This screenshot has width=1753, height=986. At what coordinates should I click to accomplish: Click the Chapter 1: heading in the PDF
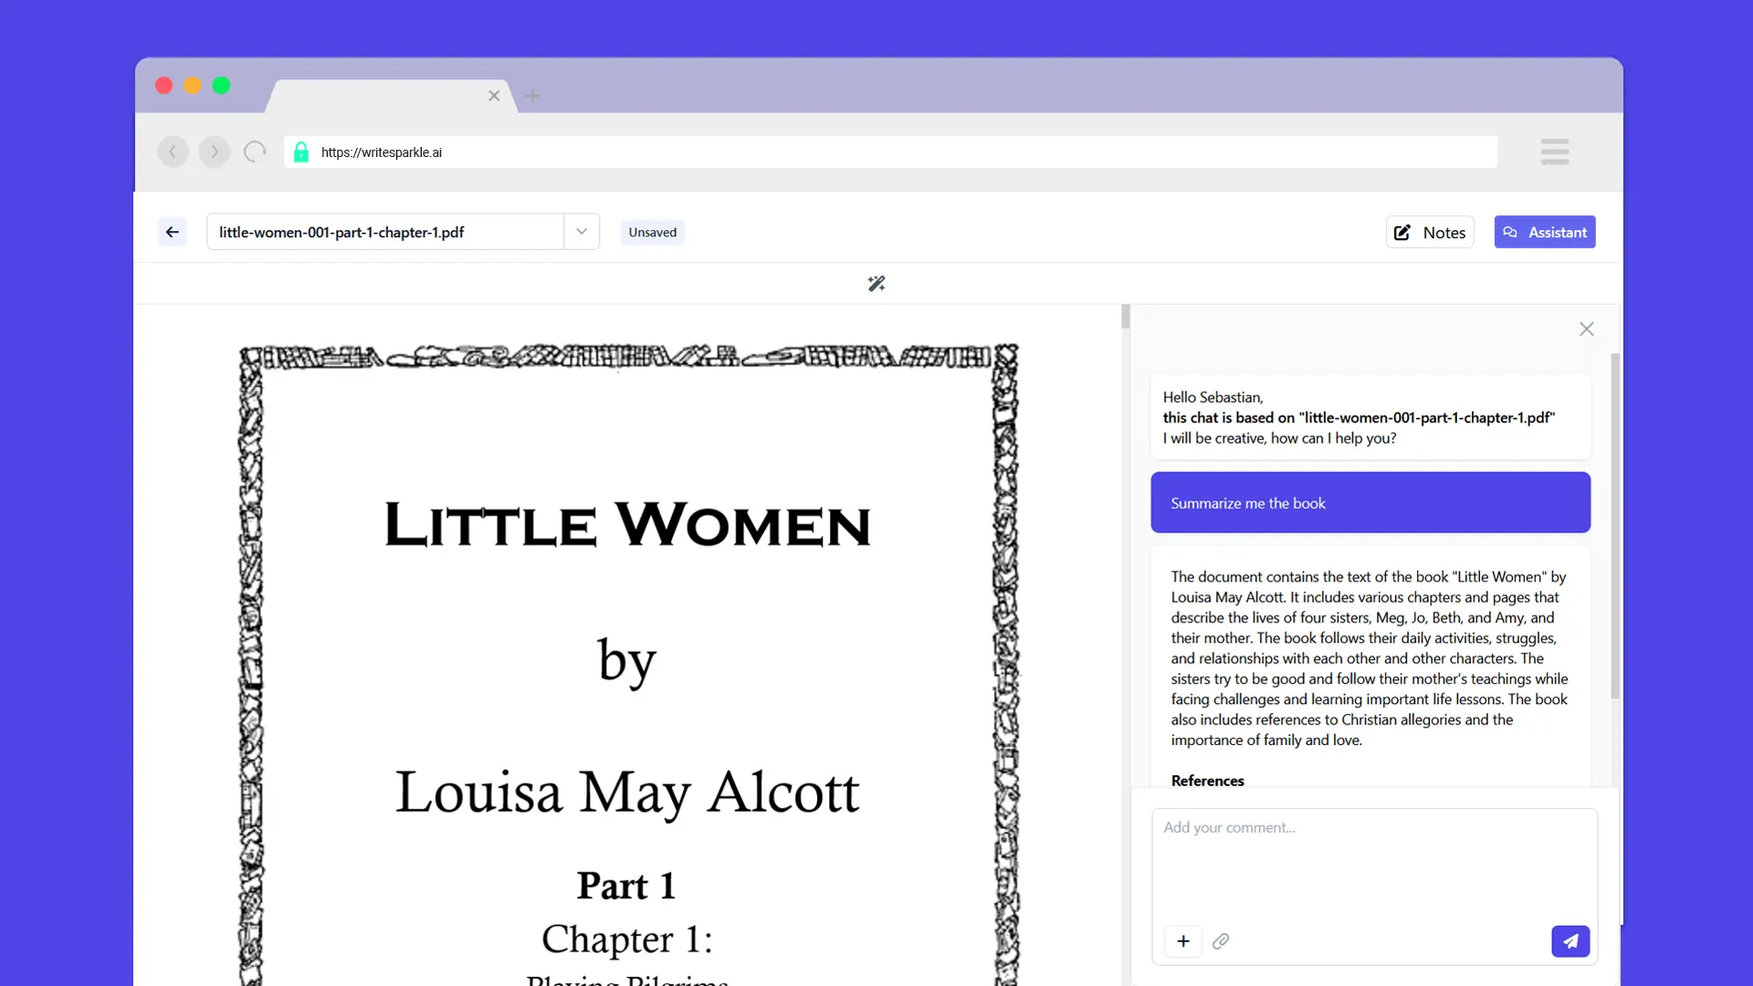tap(627, 939)
